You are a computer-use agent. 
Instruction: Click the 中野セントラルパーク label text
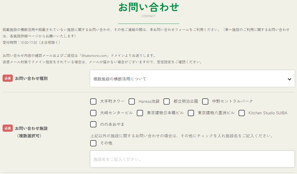[232, 101]
